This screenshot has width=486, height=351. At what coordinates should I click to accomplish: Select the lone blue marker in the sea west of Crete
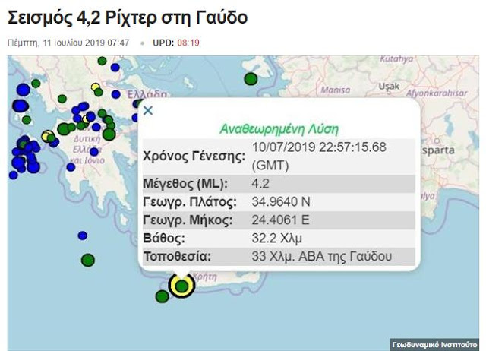click(x=83, y=236)
